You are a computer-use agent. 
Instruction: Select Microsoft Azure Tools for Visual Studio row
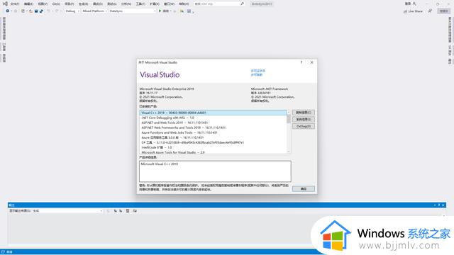pos(213,152)
